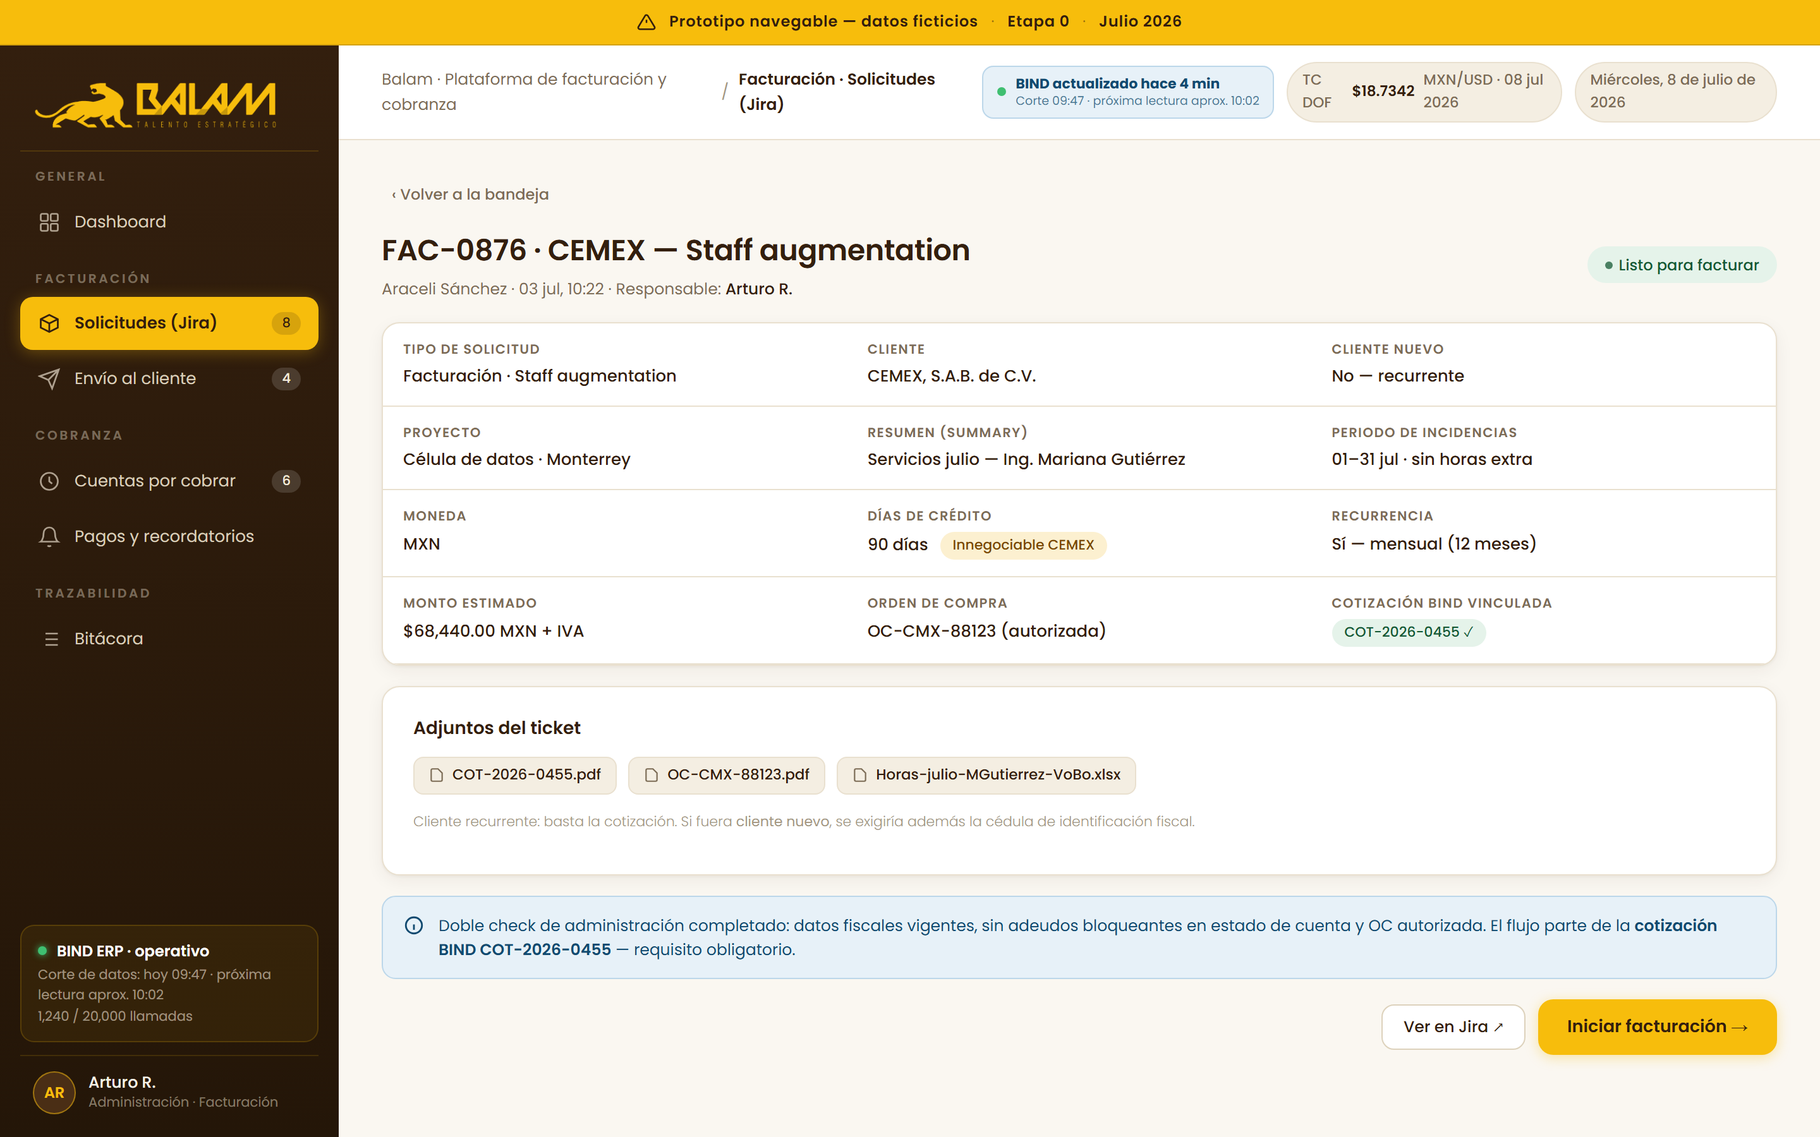This screenshot has height=1137, width=1820.
Task: Click the Balam jaguar logo
Action: 155,104
